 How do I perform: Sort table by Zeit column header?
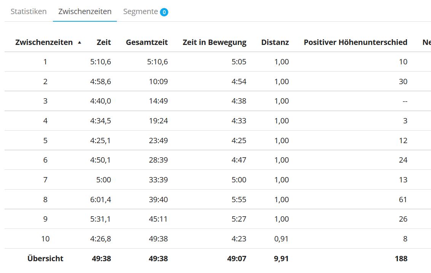click(104, 42)
